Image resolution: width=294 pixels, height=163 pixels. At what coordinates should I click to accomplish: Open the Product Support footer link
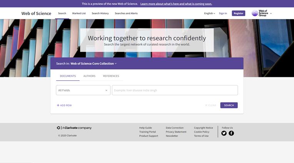pos(149,136)
